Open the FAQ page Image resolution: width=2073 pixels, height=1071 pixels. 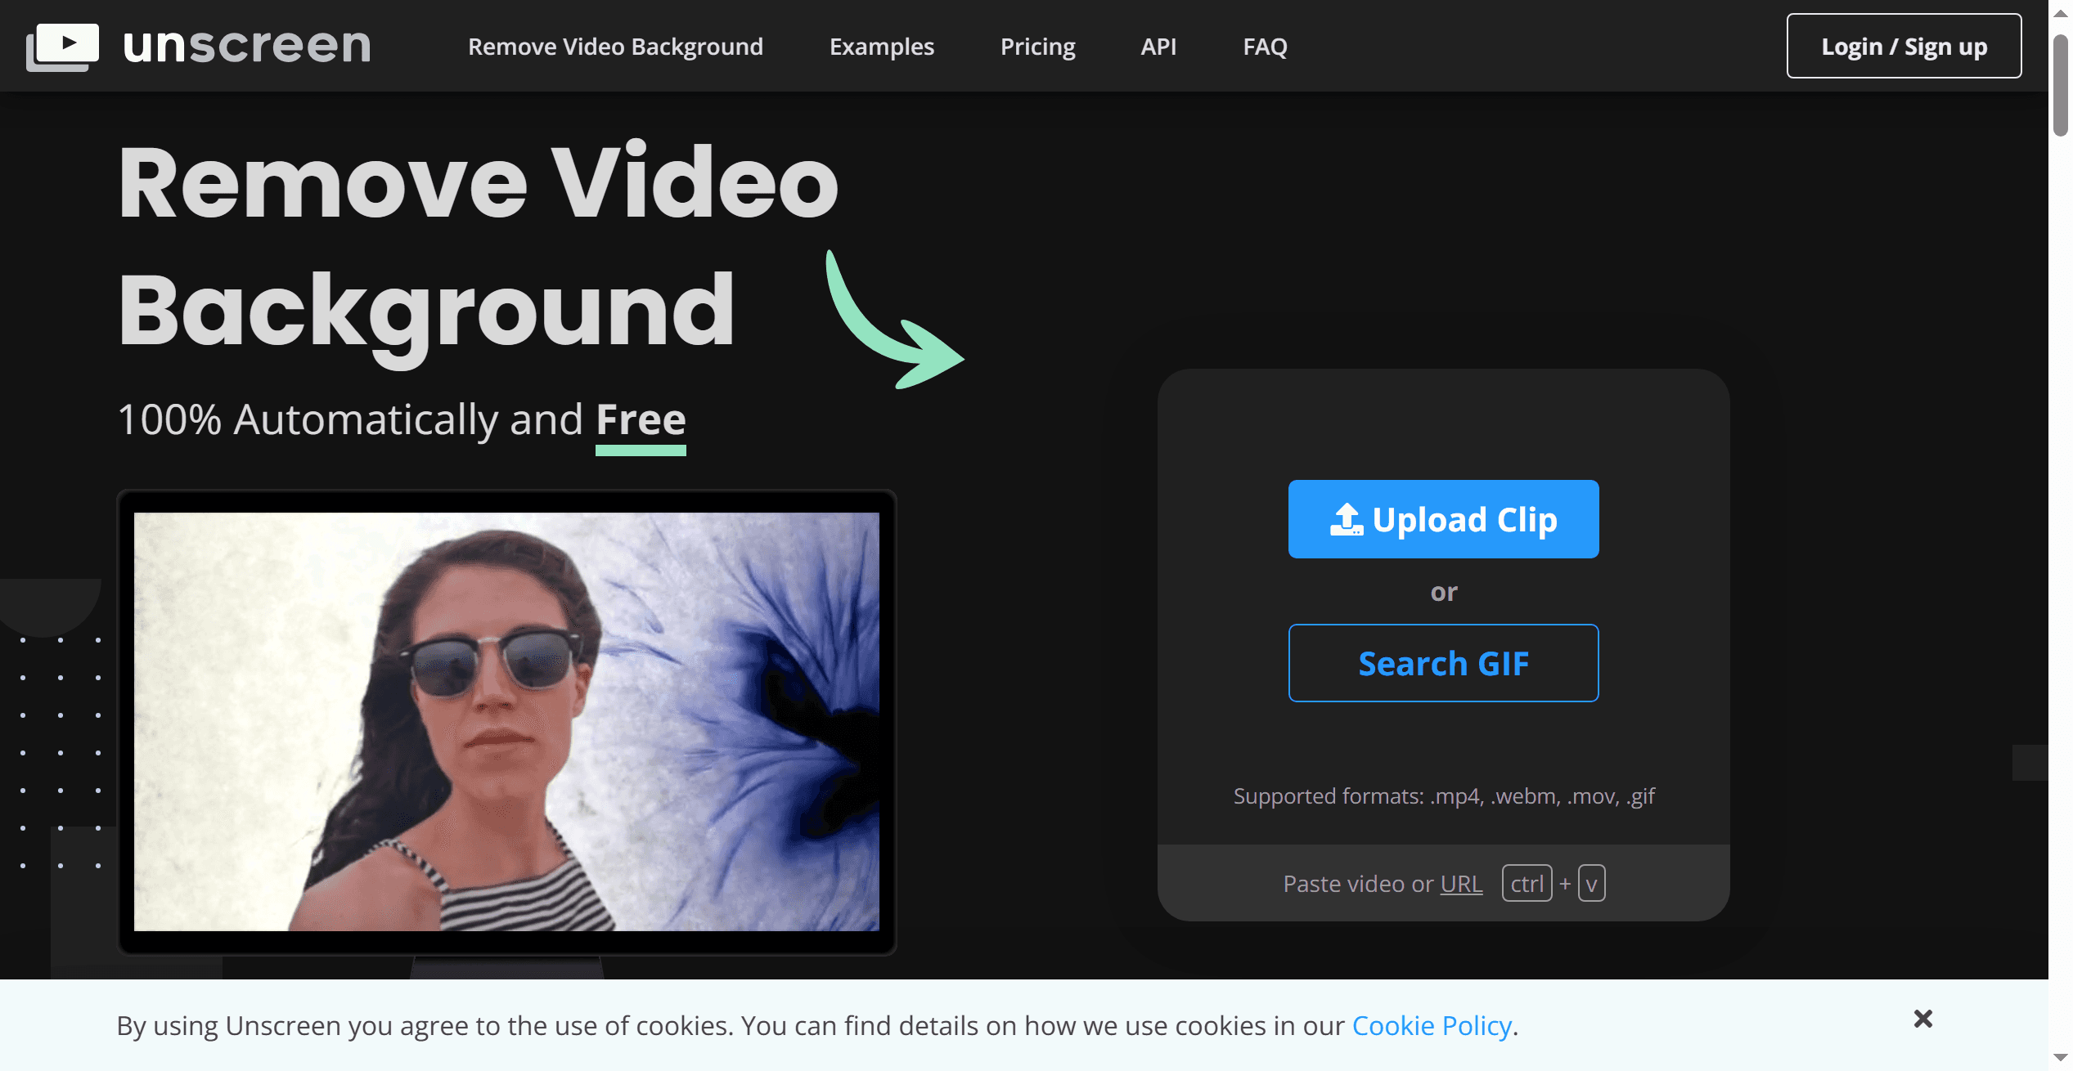(1265, 47)
